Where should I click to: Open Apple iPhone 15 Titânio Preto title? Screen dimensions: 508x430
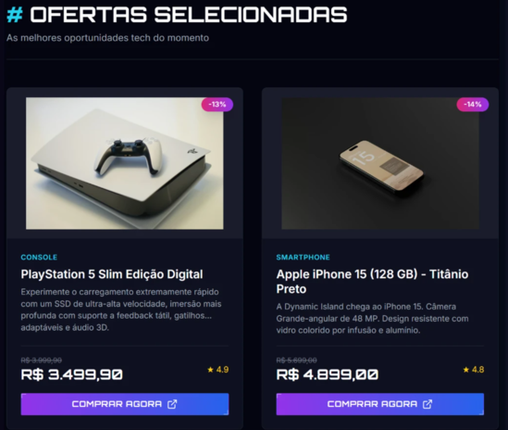point(372,282)
